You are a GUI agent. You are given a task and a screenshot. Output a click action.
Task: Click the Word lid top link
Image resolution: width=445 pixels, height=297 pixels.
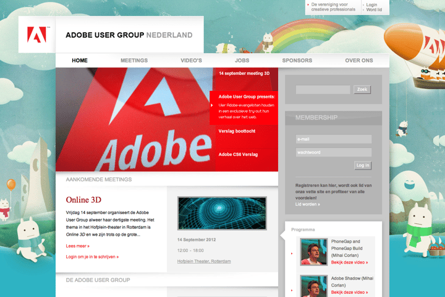point(374,10)
